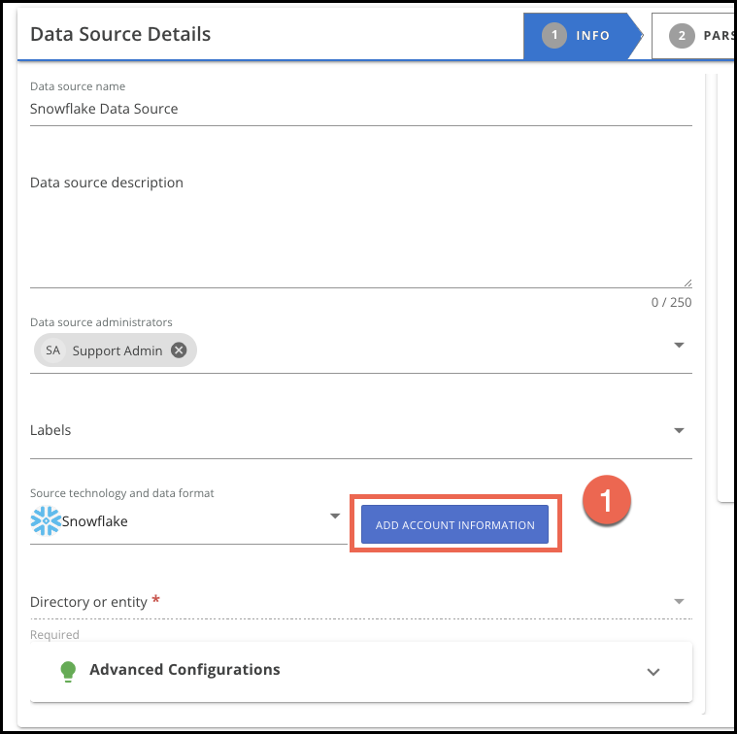Click the Advanced Configurations heading text
This screenshot has height=734, width=737.
click(184, 669)
